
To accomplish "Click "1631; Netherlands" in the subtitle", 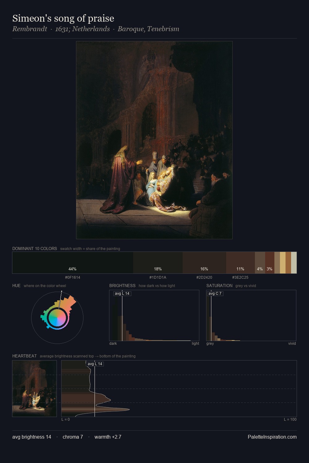I will pos(83,29).
